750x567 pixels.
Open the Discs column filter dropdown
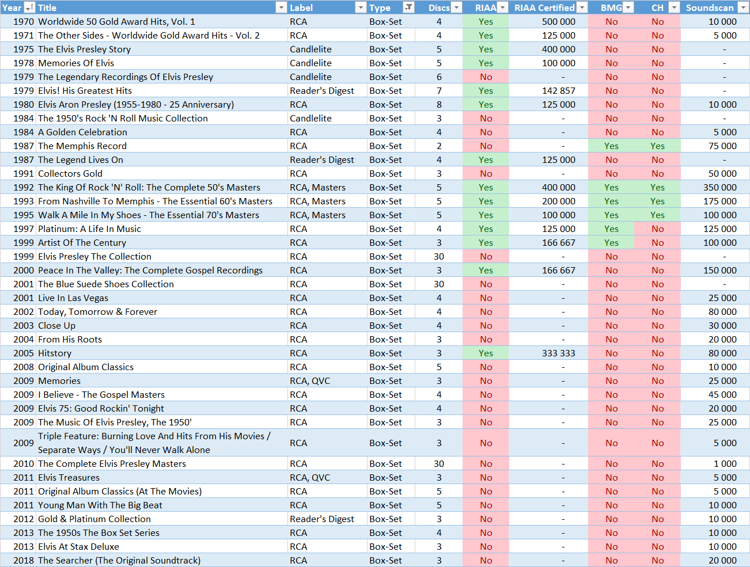(x=457, y=7)
